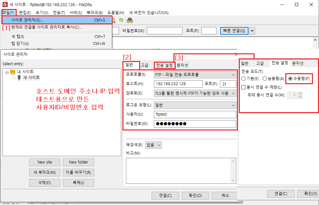Select 일반 tab in the right transfer settings panel

pos(245,63)
